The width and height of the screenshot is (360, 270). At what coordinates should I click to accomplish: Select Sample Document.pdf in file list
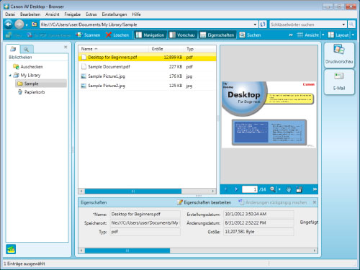point(147,67)
